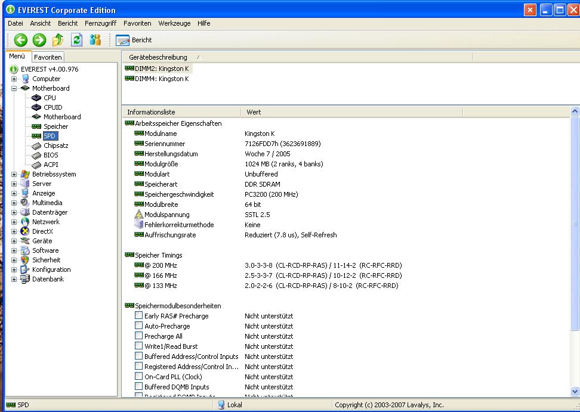Viewport: 580px width, 412px height.
Task: Click the vertical scrollbar thumb
Action: [x=575, y=223]
